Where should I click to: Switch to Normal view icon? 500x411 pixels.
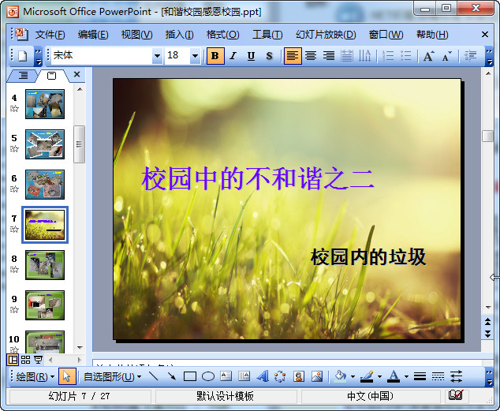point(13,360)
